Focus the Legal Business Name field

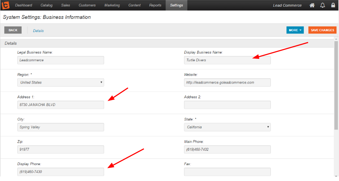60,60
